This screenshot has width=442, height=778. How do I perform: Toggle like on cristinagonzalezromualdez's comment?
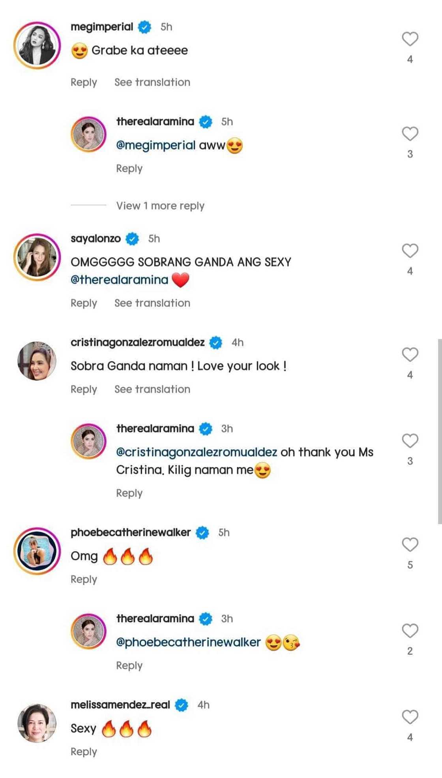tap(409, 354)
